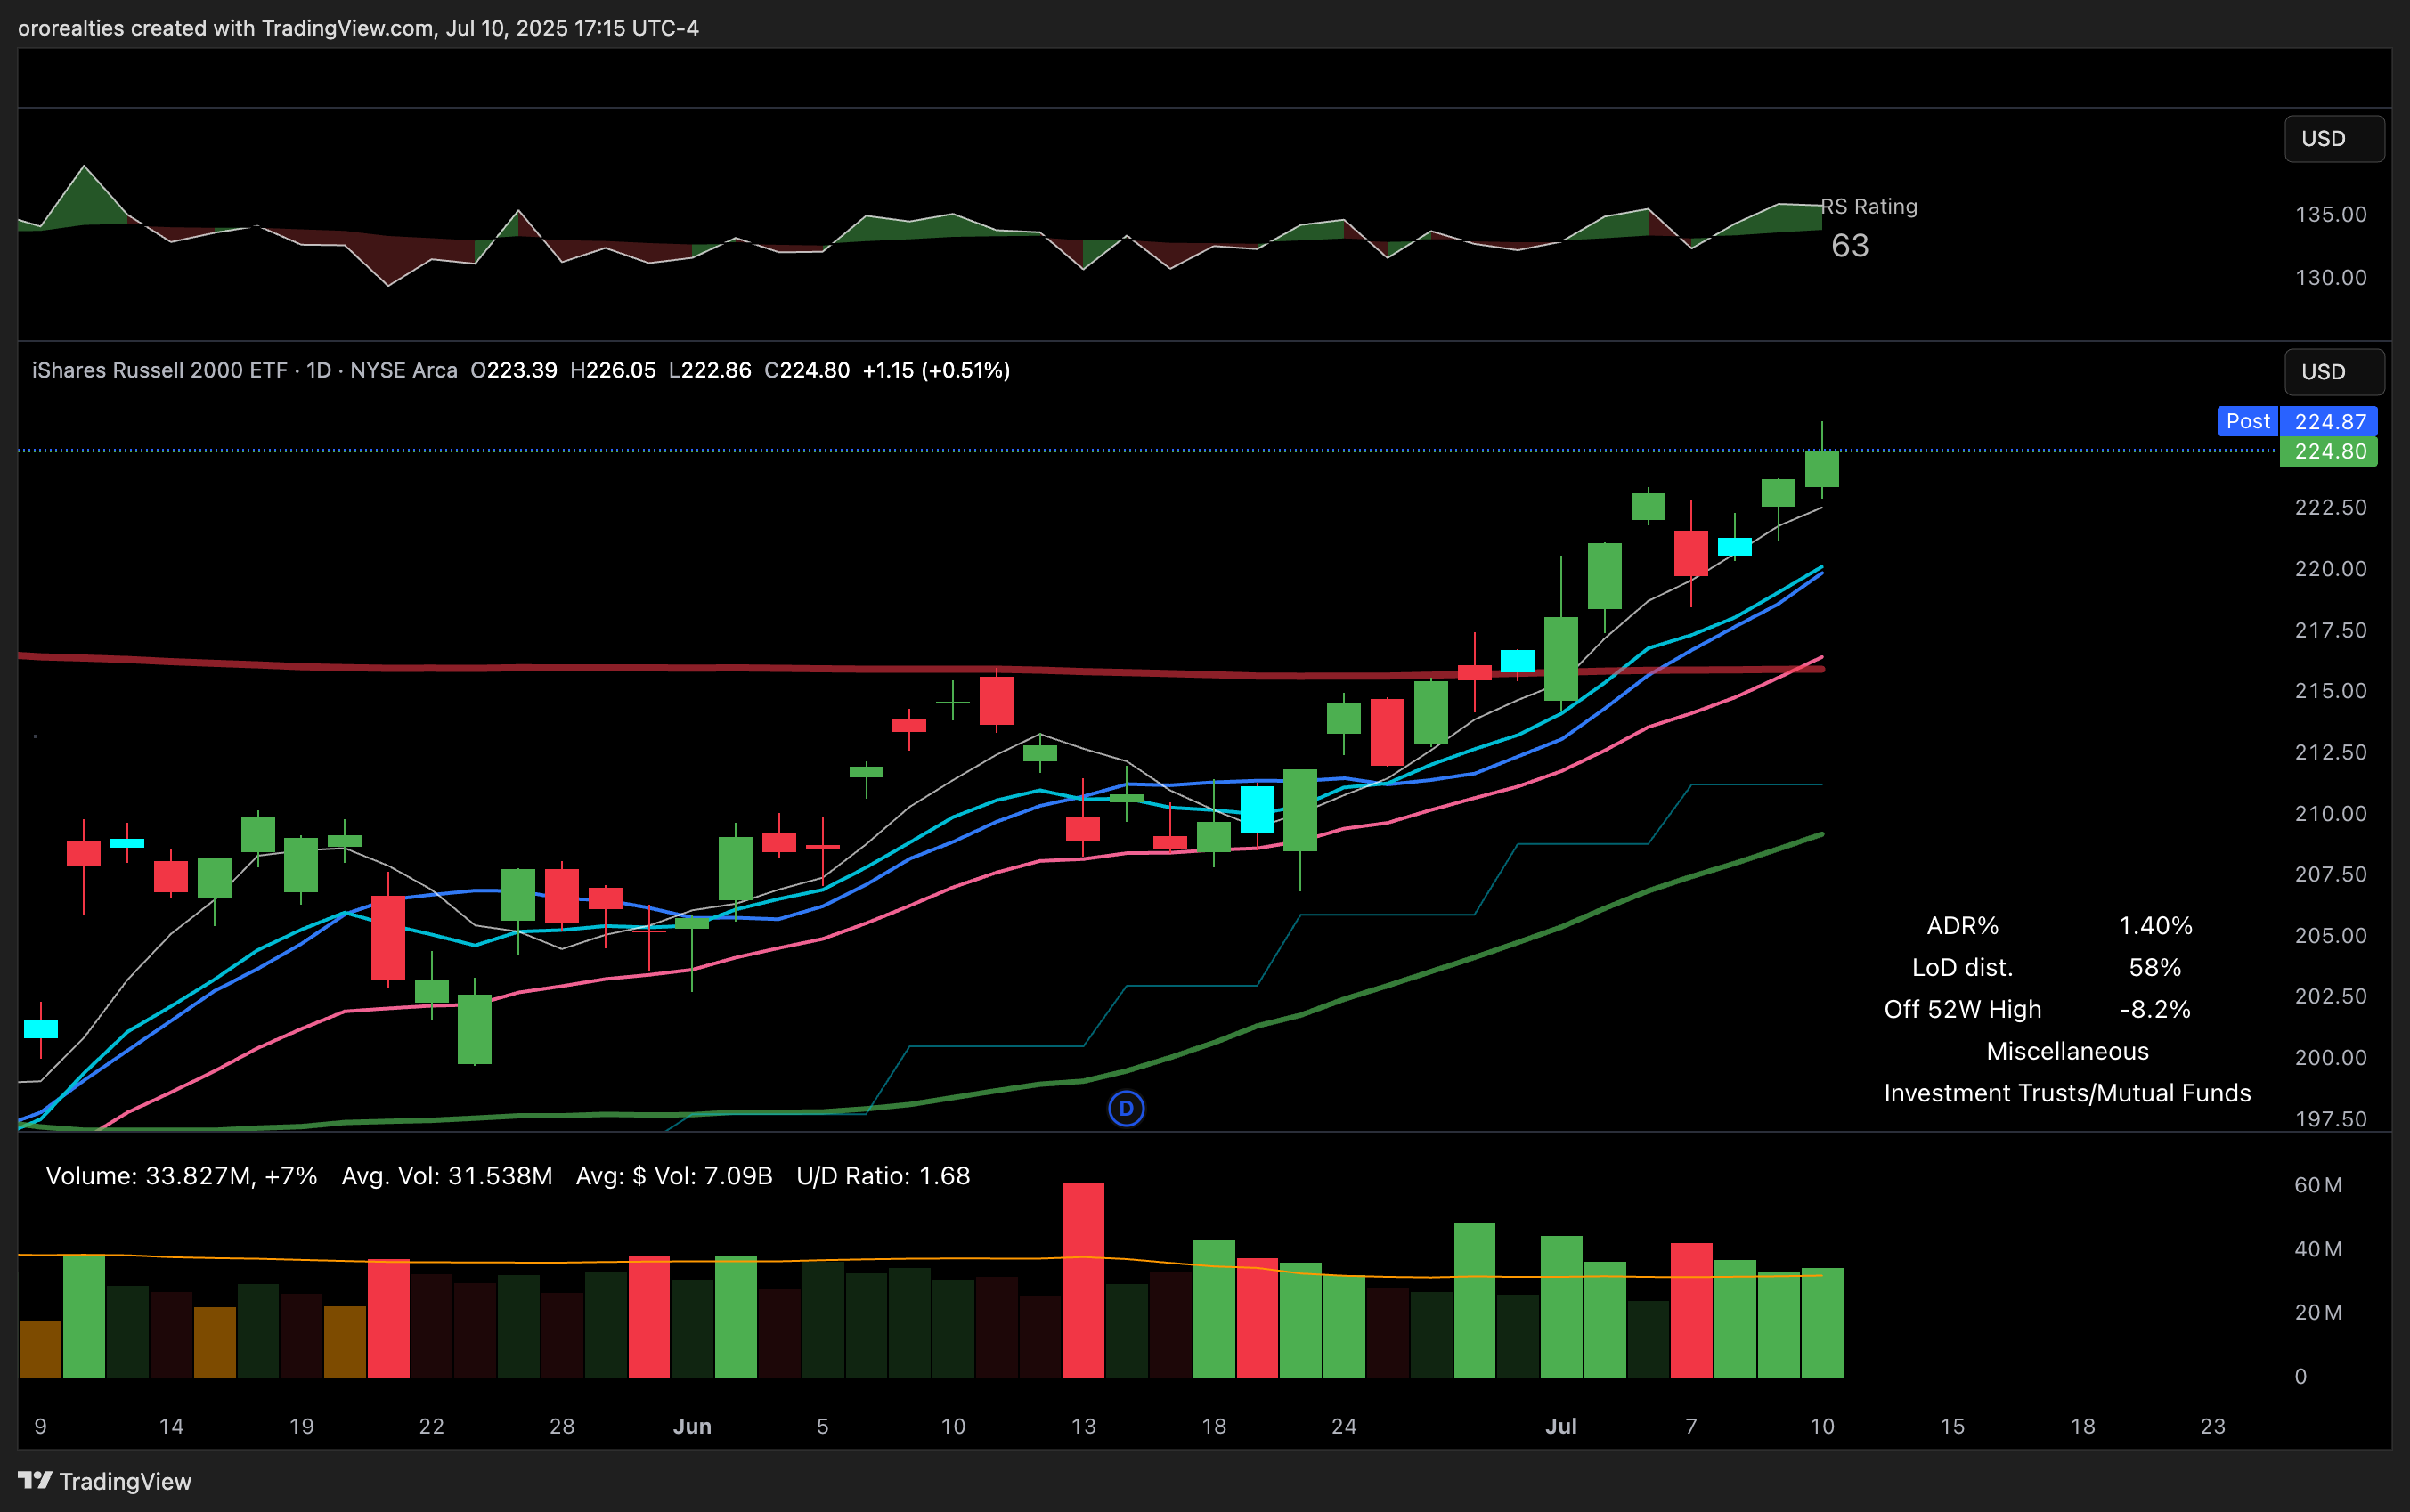The image size is (2410, 1512).
Task: Click the dividend 'D' marker icon
Action: (1126, 1108)
